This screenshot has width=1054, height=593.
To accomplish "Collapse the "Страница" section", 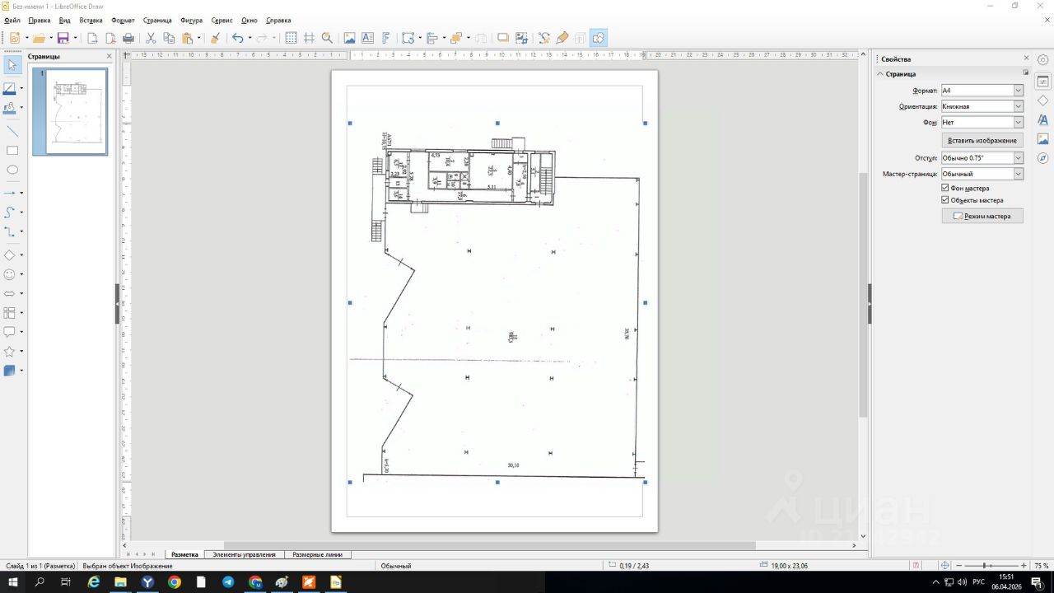I will click(x=880, y=74).
